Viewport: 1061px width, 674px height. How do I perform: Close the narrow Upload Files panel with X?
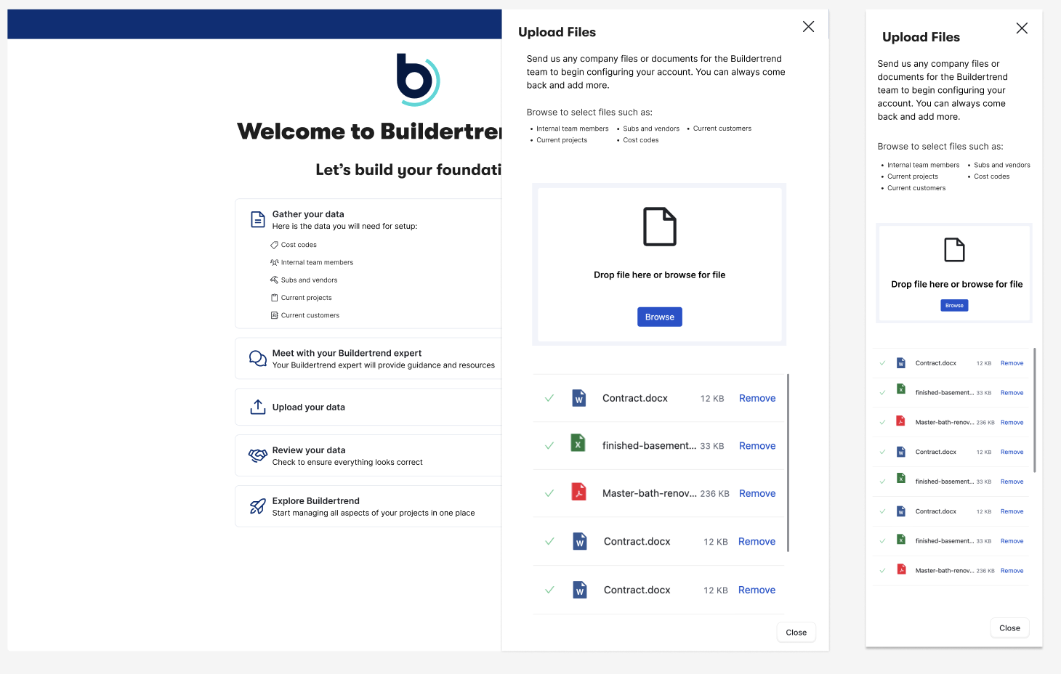1022,28
